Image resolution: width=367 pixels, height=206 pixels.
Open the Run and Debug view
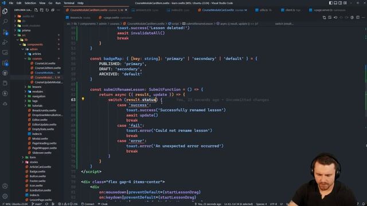click(5, 42)
